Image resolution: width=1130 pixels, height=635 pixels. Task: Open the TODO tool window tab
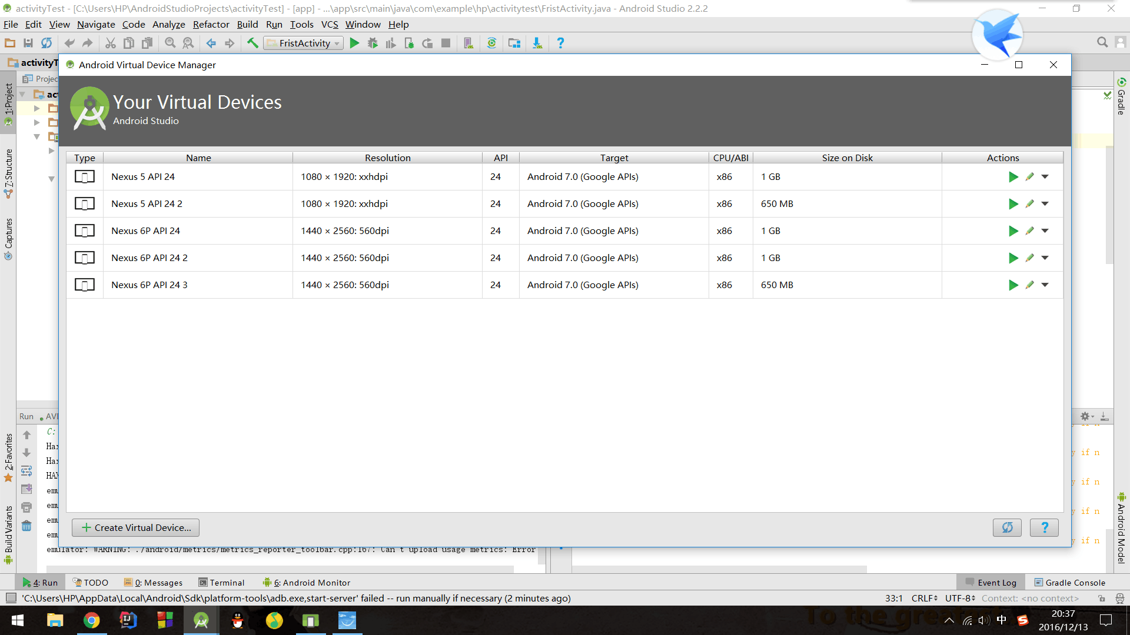(91, 583)
